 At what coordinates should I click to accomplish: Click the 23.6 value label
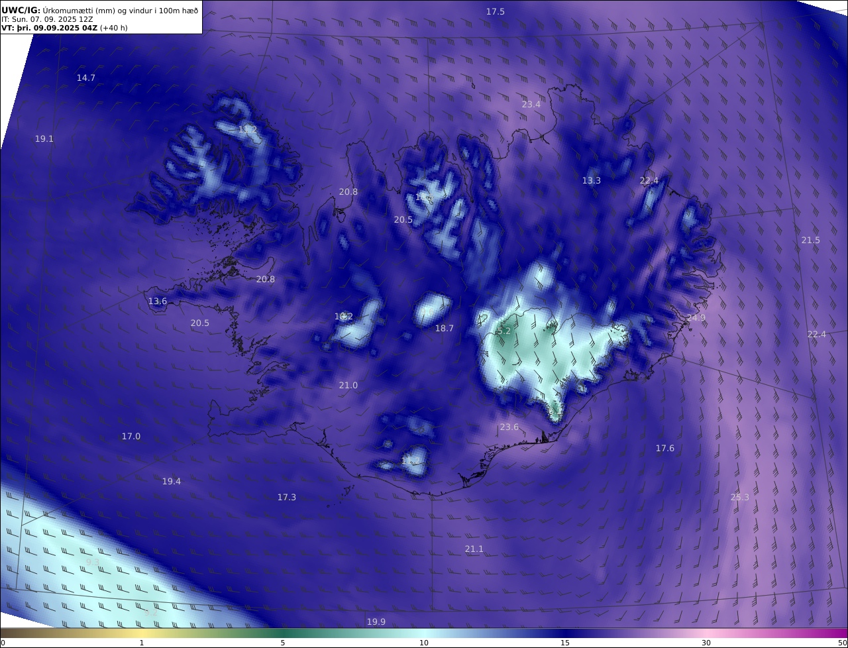point(509,427)
